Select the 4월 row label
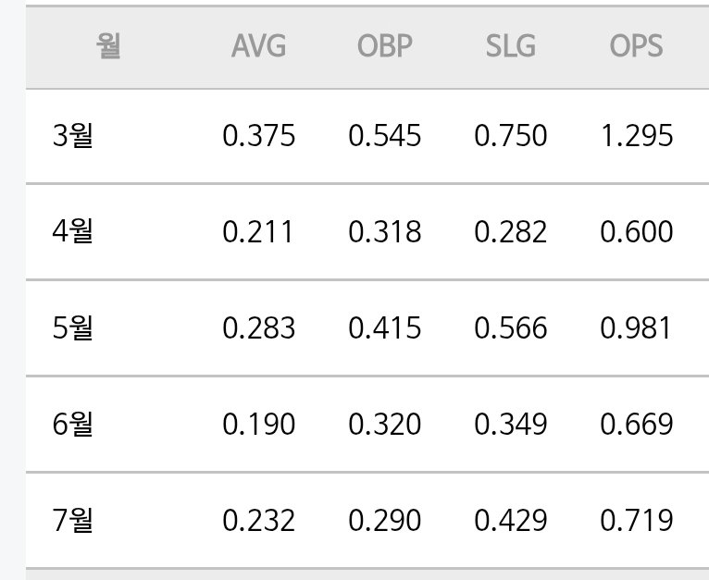The image size is (709, 580). [x=72, y=231]
